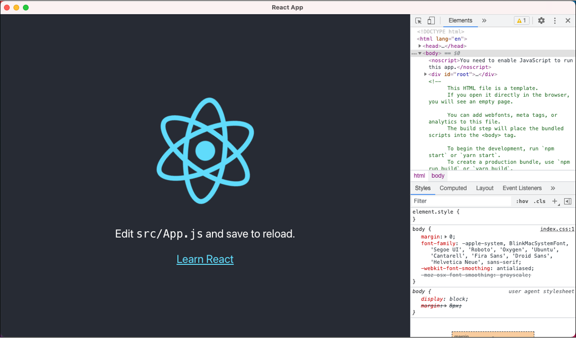Screen dimensions: 576x338
Task: Open the more panels chevron next to Elements
Action: point(484,20)
